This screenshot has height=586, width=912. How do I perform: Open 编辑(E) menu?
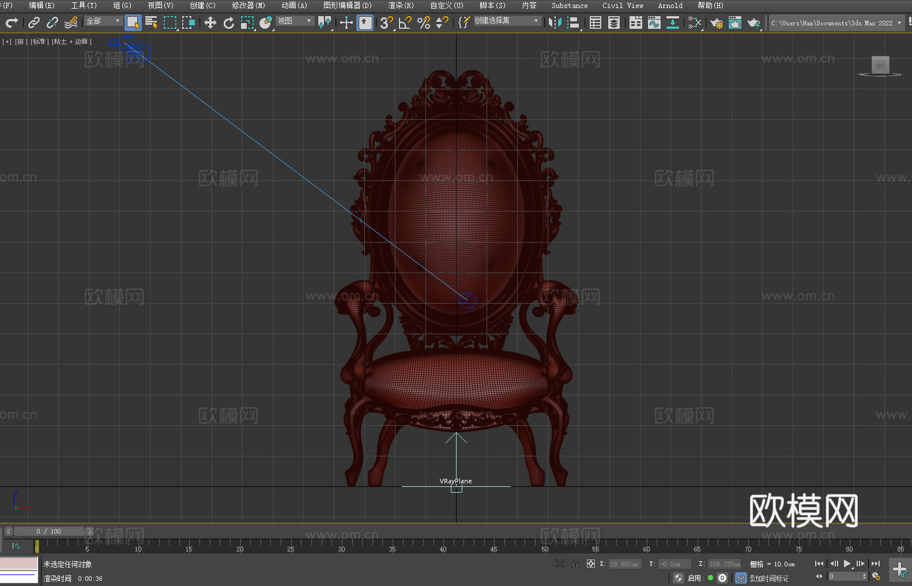(42, 5)
